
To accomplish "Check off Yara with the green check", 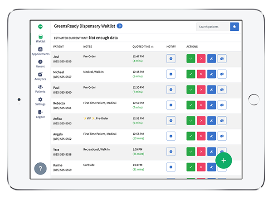I will [x=191, y=152].
